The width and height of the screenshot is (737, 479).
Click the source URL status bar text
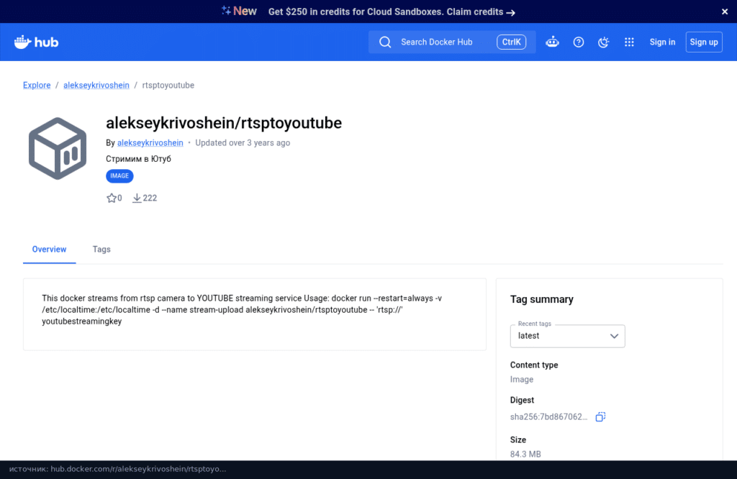(x=117, y=469)
